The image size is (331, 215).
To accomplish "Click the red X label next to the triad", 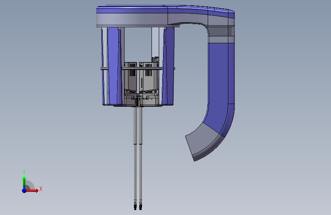I will coord(41,189).
